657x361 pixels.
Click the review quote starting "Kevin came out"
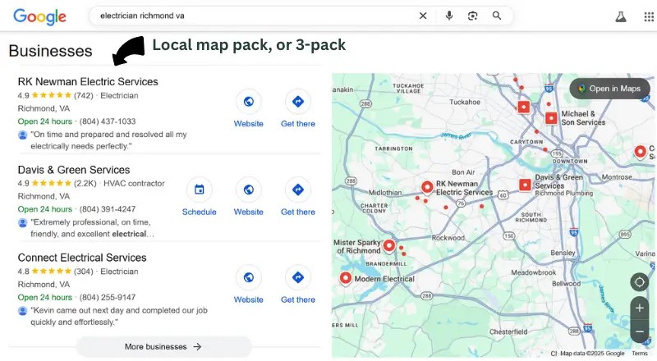point(119,316)
